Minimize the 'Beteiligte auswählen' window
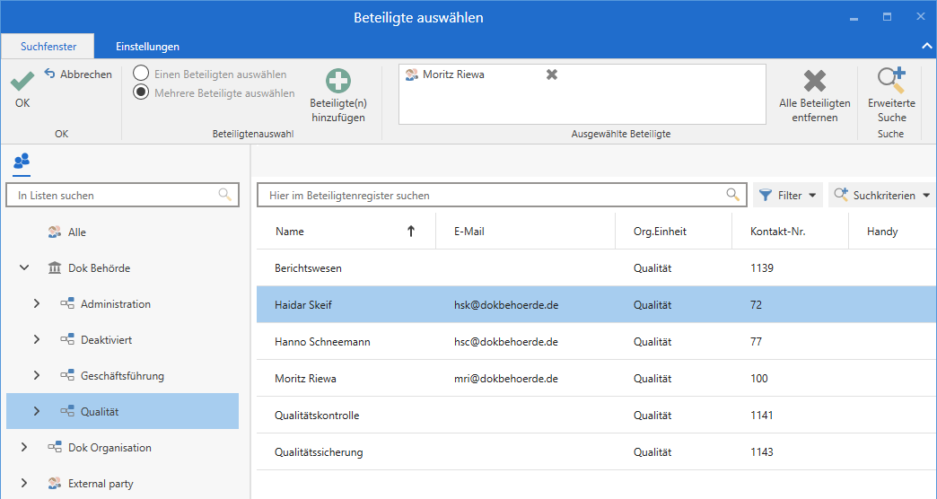The width and height of the screenshot is (937, 499). [854, 18]
